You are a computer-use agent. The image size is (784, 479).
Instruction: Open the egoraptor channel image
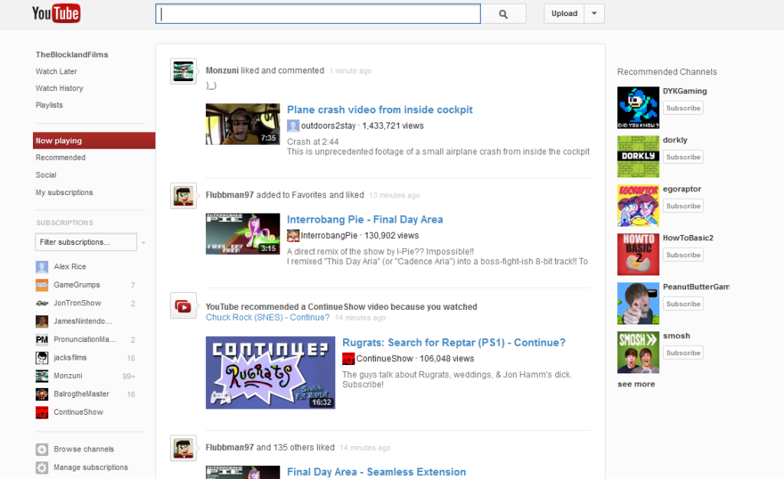[x=638, y=205]
